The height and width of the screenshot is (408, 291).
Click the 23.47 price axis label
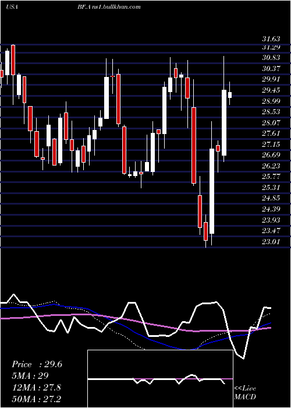[x=271, y=231]
